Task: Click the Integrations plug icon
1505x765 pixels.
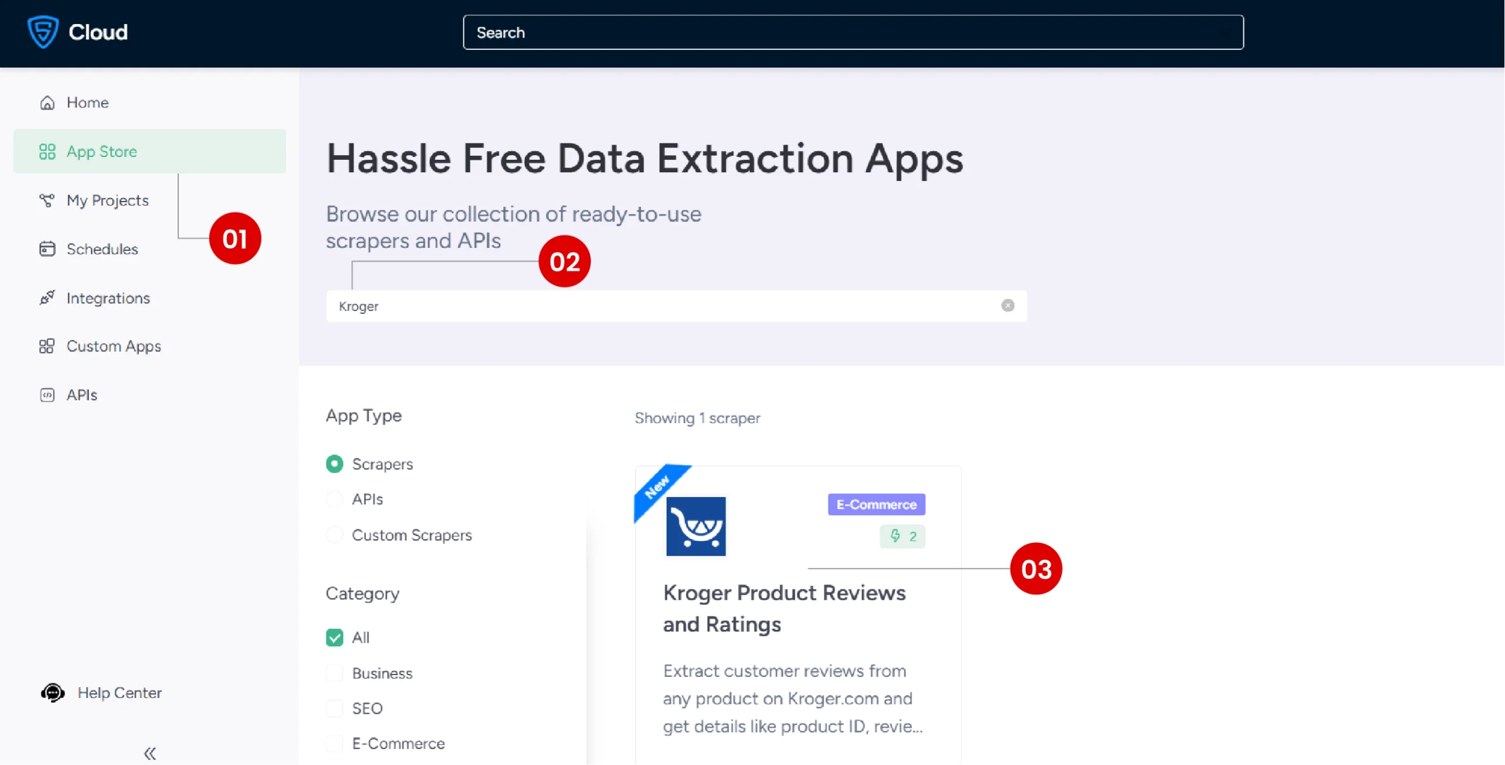Action: (47, 298)
